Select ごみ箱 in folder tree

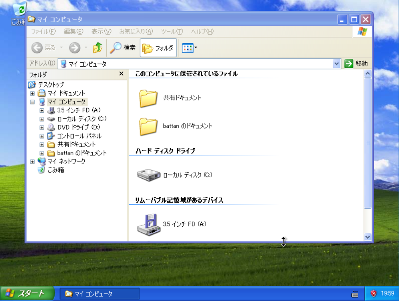56,170
